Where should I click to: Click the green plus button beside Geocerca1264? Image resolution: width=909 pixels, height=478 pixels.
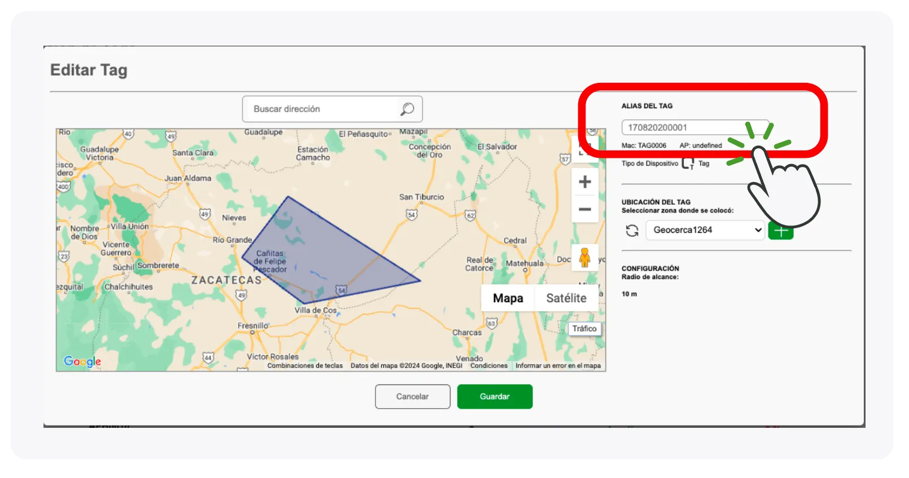781,231
